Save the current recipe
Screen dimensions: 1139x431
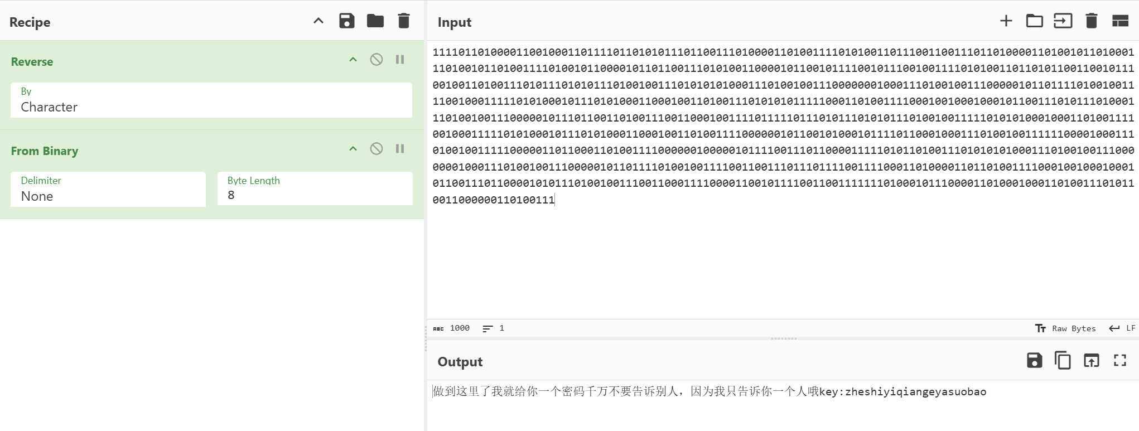click(x=346, y=21)
